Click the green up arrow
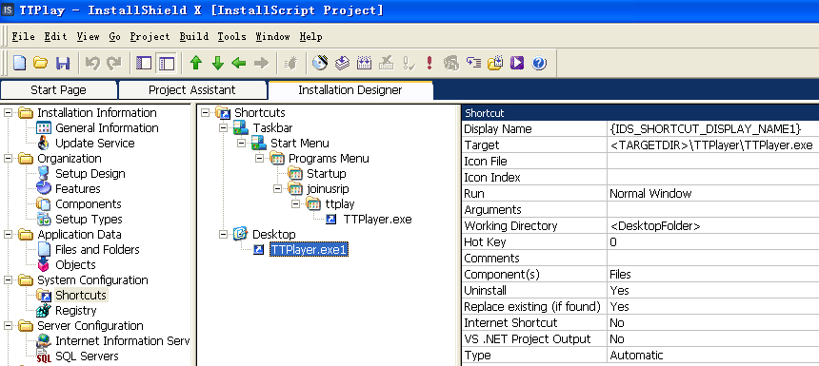Screen dimensions: 819x366 (196, 63)
